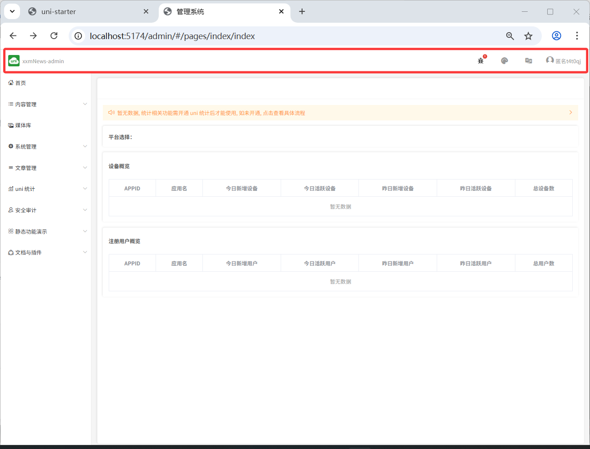Click the browser reload icon
Image resolution: width=590 pixels, height=449 pixels.
coord(54,36)
